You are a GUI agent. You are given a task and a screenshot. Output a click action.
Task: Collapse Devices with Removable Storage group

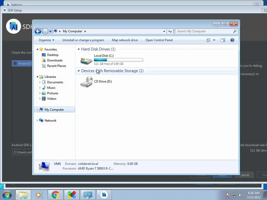coord(78,71)
